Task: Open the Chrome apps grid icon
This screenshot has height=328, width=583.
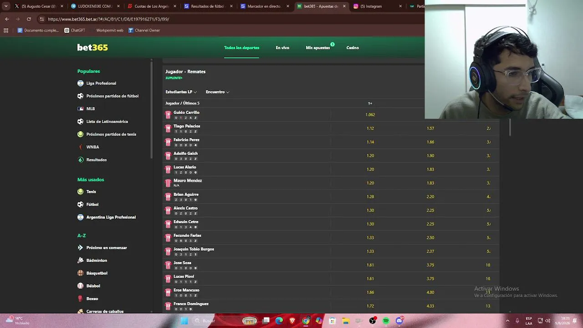Action: [x=6, y=31]
